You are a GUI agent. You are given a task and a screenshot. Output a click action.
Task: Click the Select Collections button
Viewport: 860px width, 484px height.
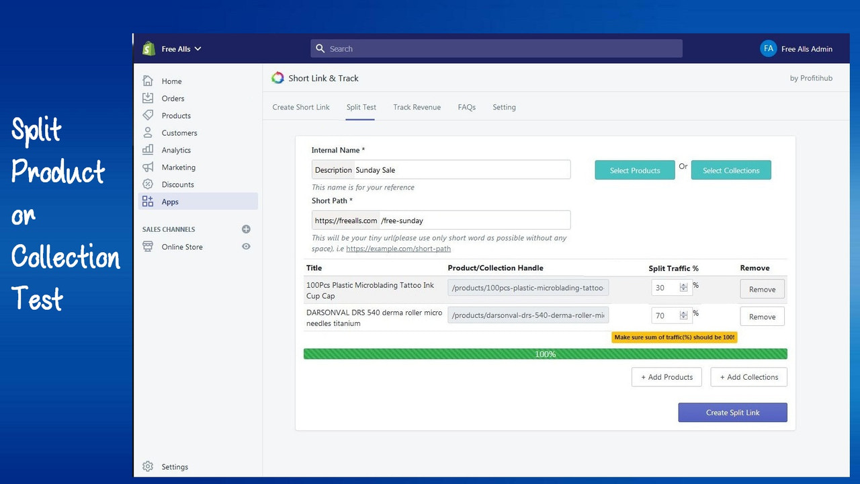click(731, 170)
